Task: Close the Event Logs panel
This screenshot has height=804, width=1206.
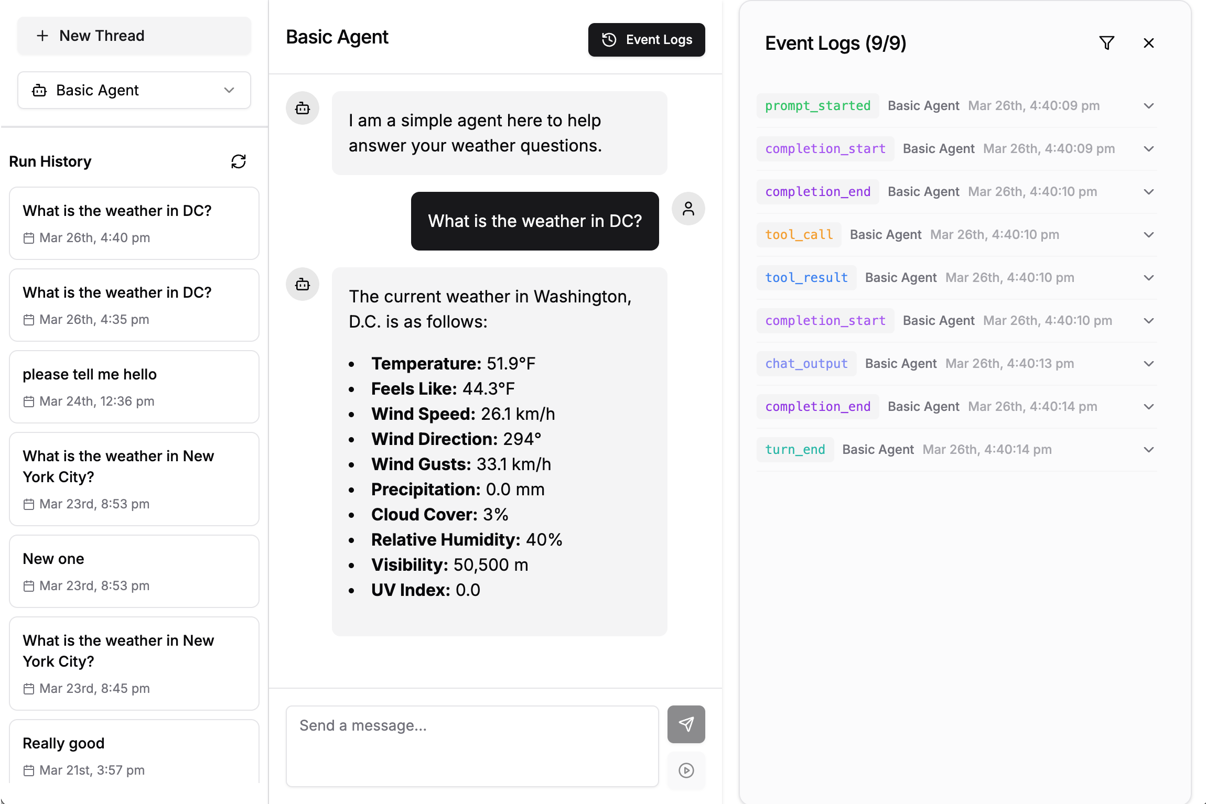Action: pyautogui.click(x=1148, y=43)
